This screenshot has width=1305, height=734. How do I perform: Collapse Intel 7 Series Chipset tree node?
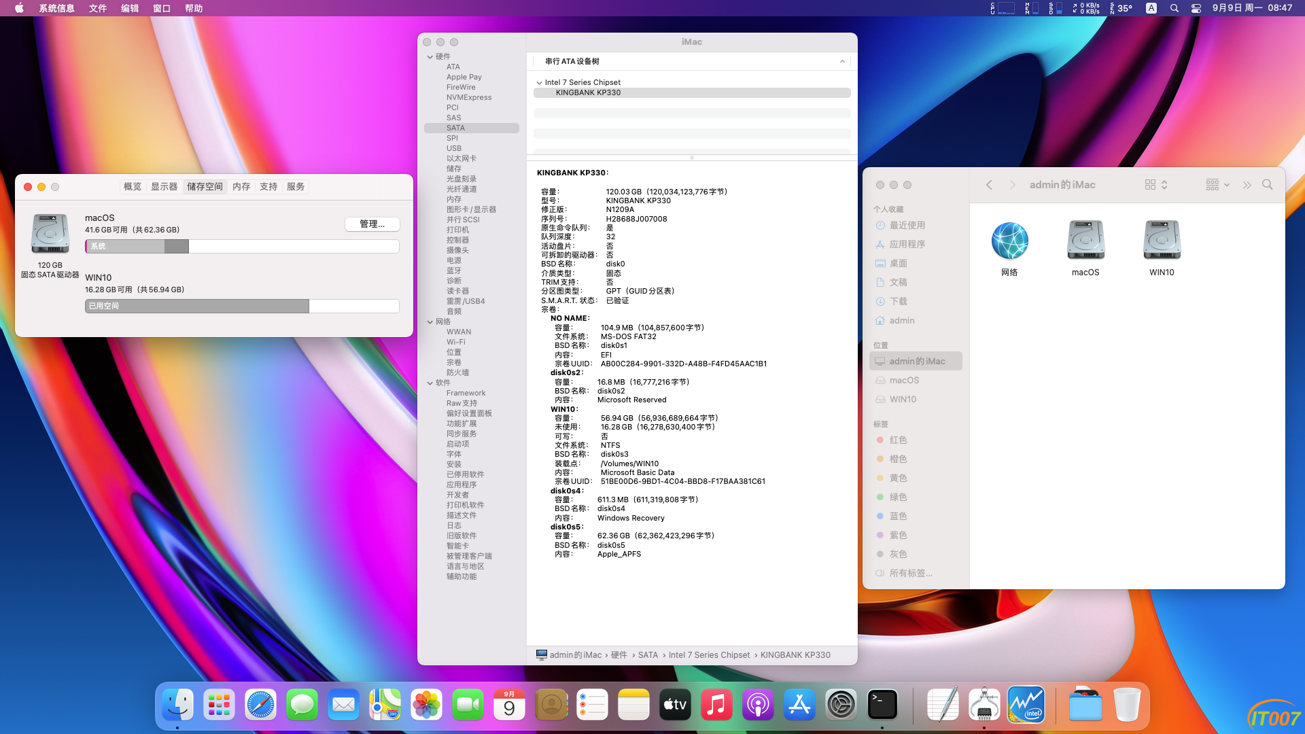pyautogui.click(x=539, y=83)
